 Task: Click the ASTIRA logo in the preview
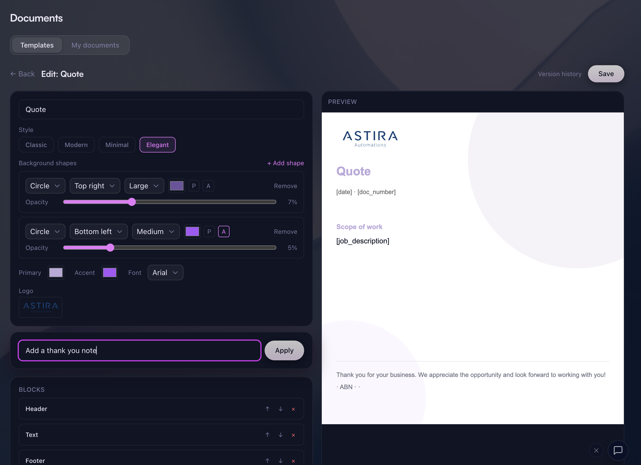click(370, 139)
